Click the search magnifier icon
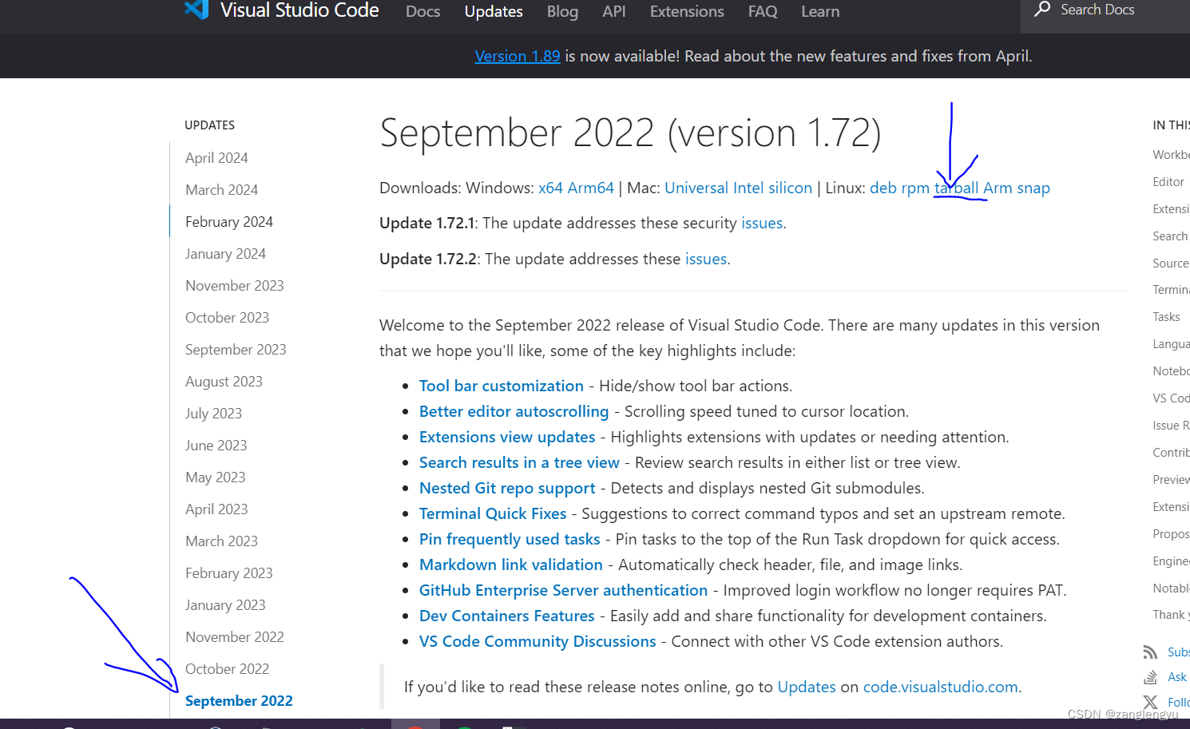Image resolution: width=1190 pixels, height=729 pixels. (x=1042, y=9)
